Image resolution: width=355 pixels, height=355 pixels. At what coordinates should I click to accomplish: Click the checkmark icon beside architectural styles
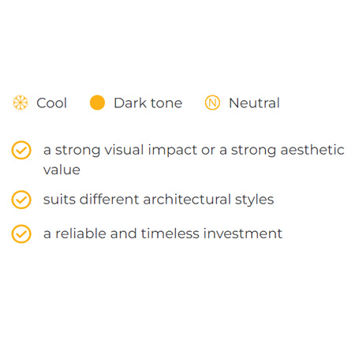coord(21,200)
